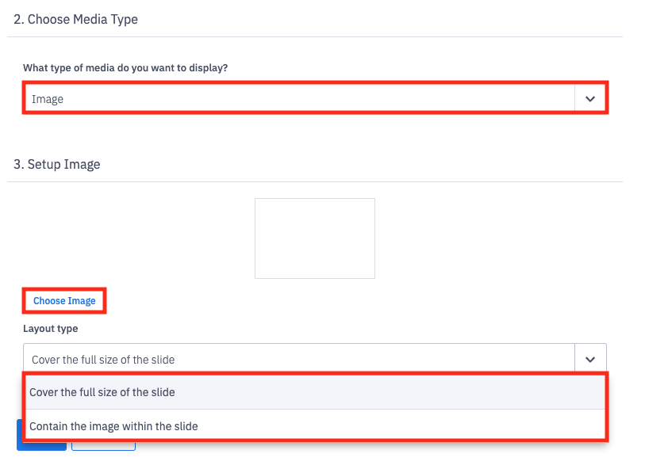645x469 pixels.
Task: Click the word "Contain" in the dropdown list
Action: pyautogui.click(x=49, y=426)
